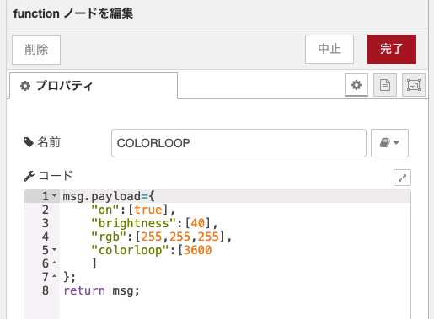
Task: Collapse code fold on line 5
Action: pos(55,249)
